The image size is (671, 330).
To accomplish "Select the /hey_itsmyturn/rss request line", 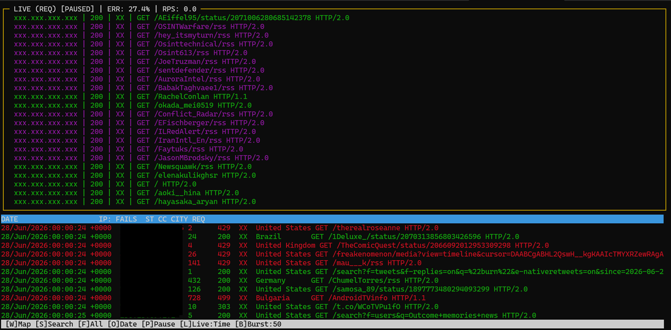I will click(x=141, y=35).
